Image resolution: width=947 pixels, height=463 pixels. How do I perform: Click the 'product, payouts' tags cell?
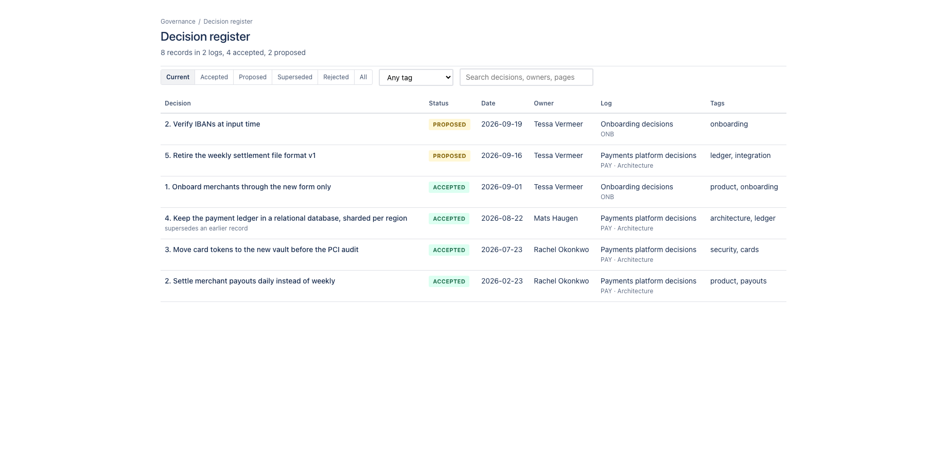tap(738, 281)
